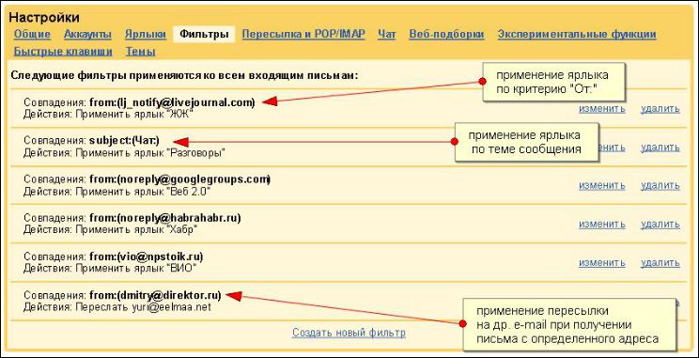Click the Переслать yuri@eelmaa.net action text
The height and width of the screenshot is (358, 699).
pyautogui.click(x=143, y=307)
